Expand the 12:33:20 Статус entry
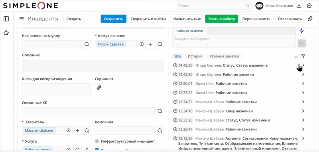The width and height of the screenshot is (319, 152). tap(303, 120)
